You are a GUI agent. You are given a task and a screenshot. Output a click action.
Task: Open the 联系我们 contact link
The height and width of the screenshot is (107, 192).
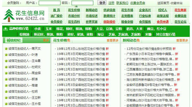click(x=122, y=3)
